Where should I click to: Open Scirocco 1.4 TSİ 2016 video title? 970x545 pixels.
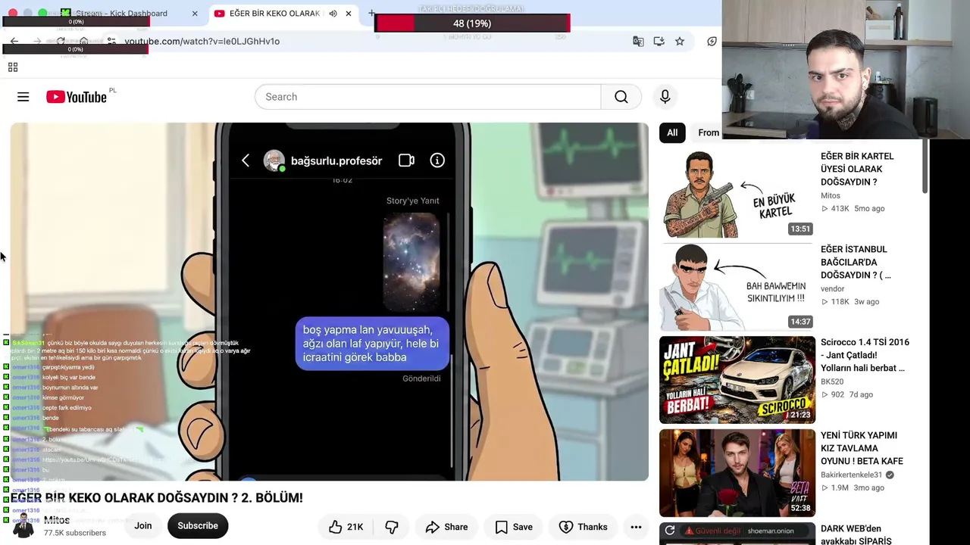click(865, 355)
